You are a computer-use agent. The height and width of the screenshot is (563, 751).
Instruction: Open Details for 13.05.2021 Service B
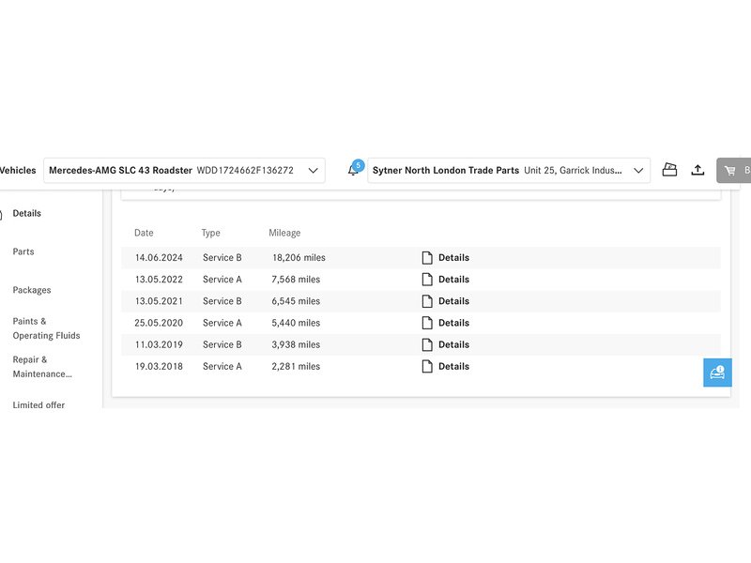tap(453, 301)
